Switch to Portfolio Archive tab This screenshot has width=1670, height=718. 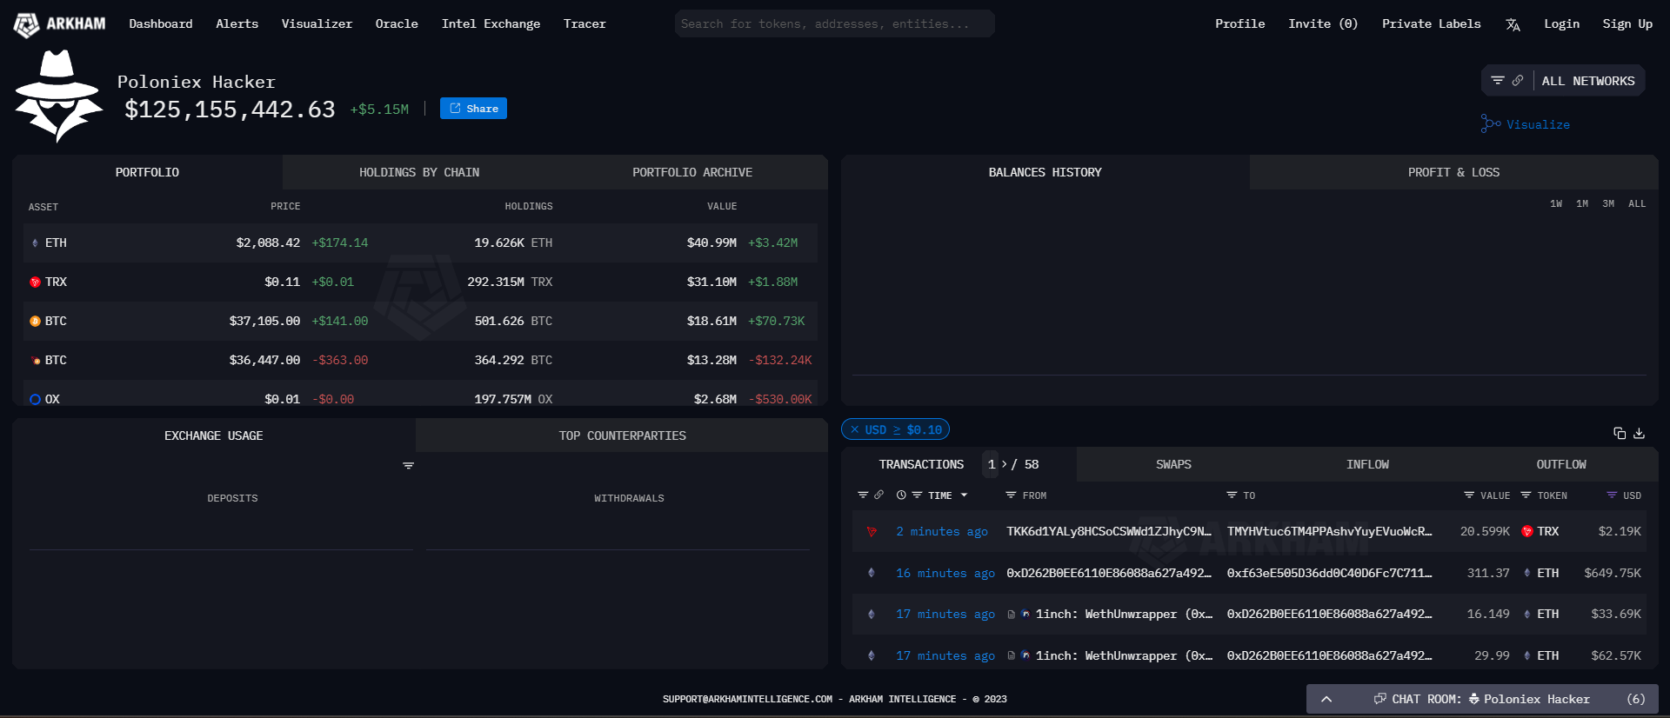[692, 172]
